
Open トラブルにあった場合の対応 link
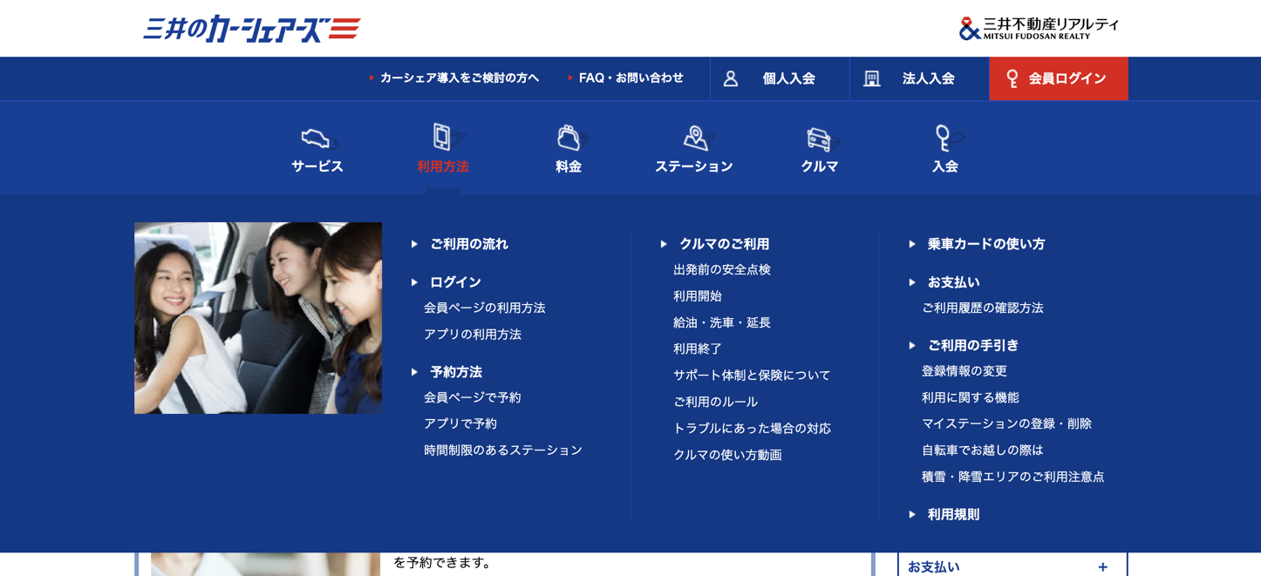(x=752, y=429)
